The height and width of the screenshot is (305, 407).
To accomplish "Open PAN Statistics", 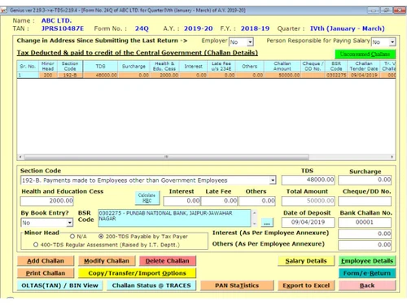I will (237, 285).
